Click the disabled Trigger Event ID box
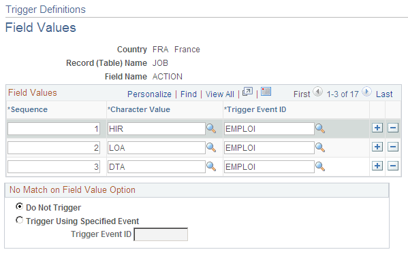408x254 pixels. 161,234
